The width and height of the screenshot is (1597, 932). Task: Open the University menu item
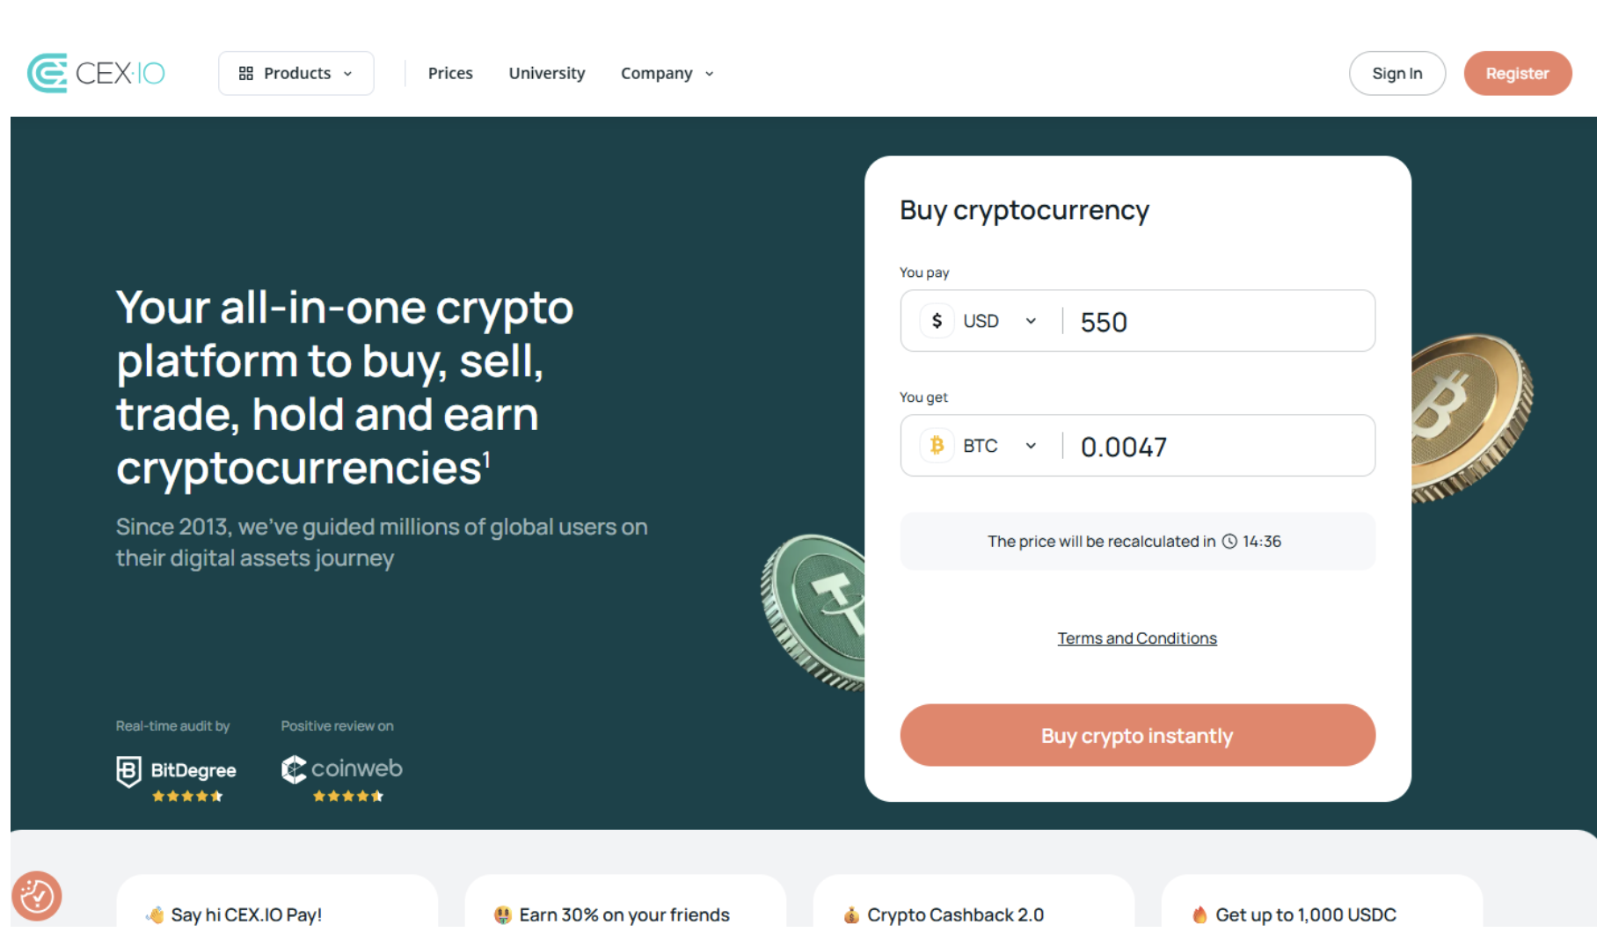click(x=546, y=73)
